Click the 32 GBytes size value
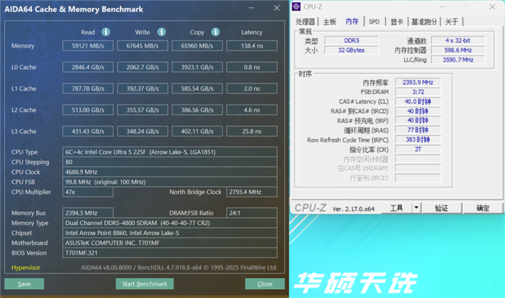Screen dimensions: 505x298 tap(351, 50)
